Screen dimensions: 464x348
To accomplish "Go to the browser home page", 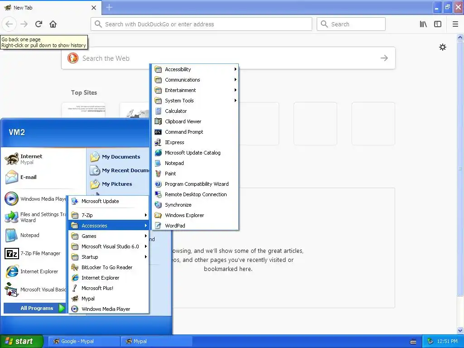I will click(x=53, y=24).
